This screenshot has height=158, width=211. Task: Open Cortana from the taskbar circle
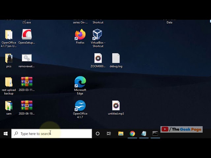(98, 134)
